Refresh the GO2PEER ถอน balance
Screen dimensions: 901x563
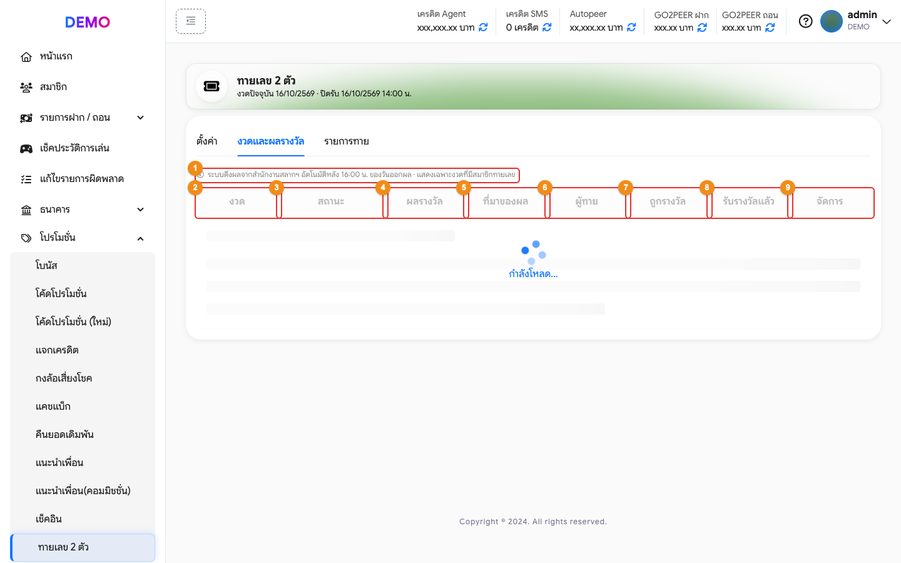click(770, 28)
